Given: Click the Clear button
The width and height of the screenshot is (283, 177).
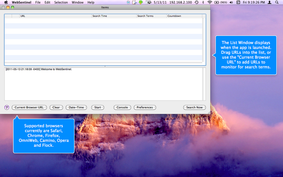Looking at the screenshot, I should (x=56, y=107).
